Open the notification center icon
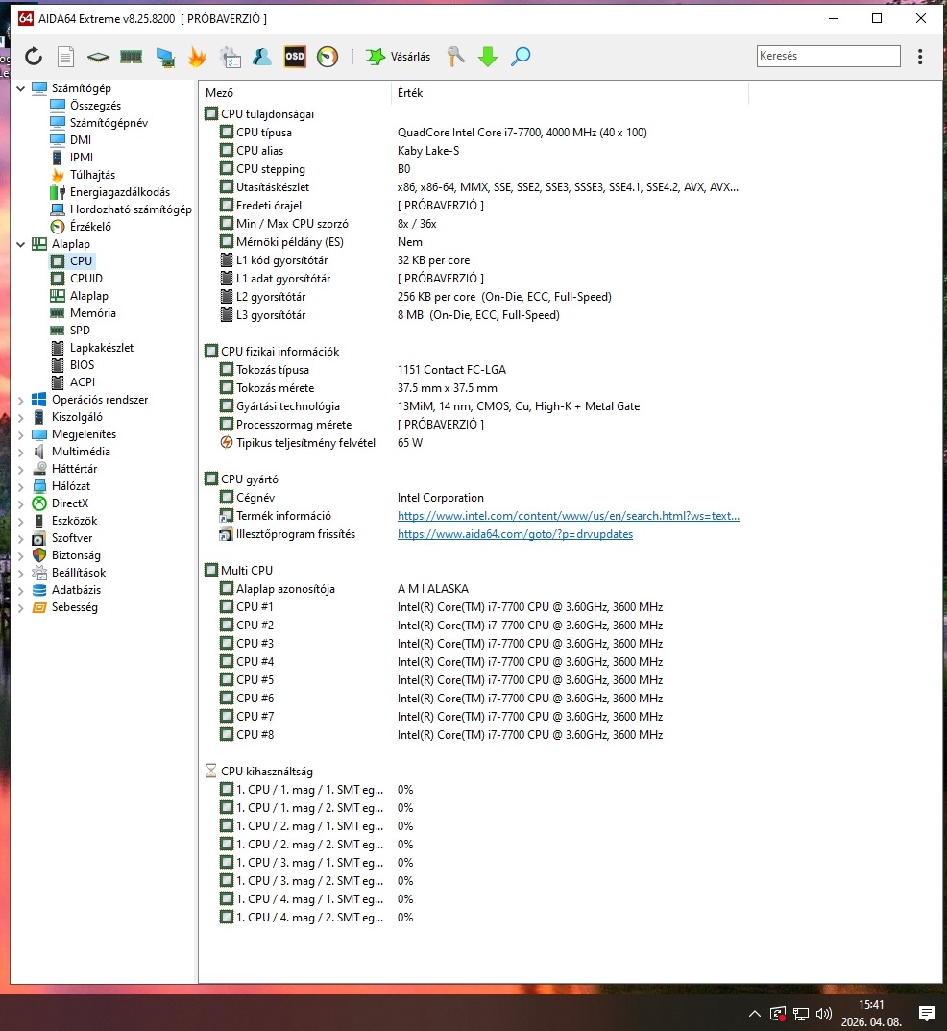Image resolution: width=947 pixels, height=1031 pixels. click(927, 1014)
